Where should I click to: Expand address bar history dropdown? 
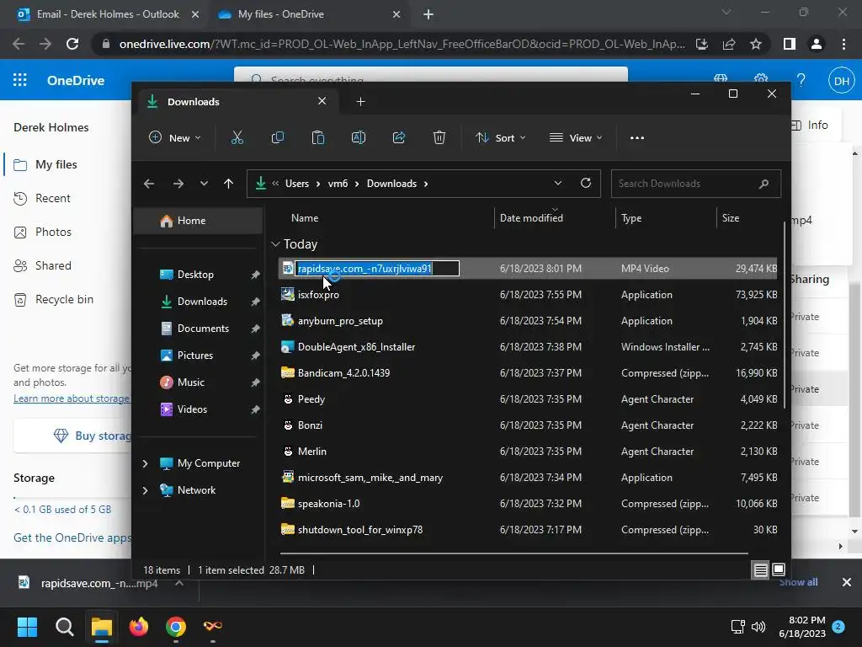558,183
